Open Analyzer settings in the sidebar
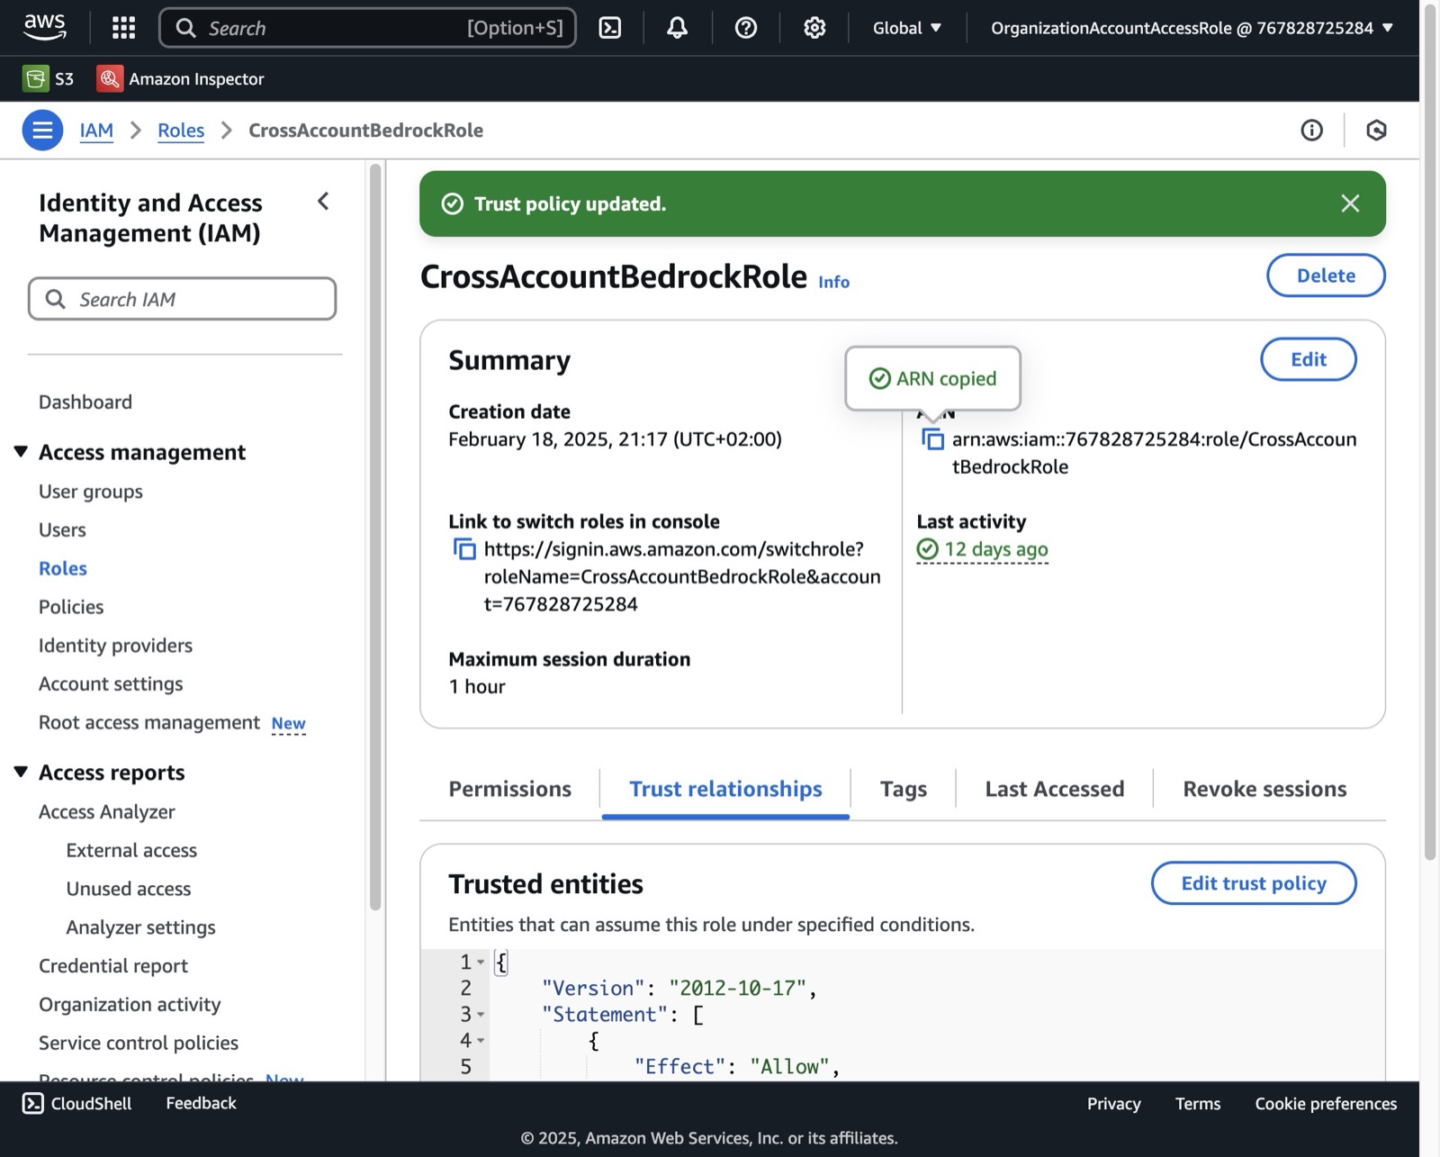The height and width of the screenshot is (1157, 1440). pyautogui.click(x=140, y=927)
